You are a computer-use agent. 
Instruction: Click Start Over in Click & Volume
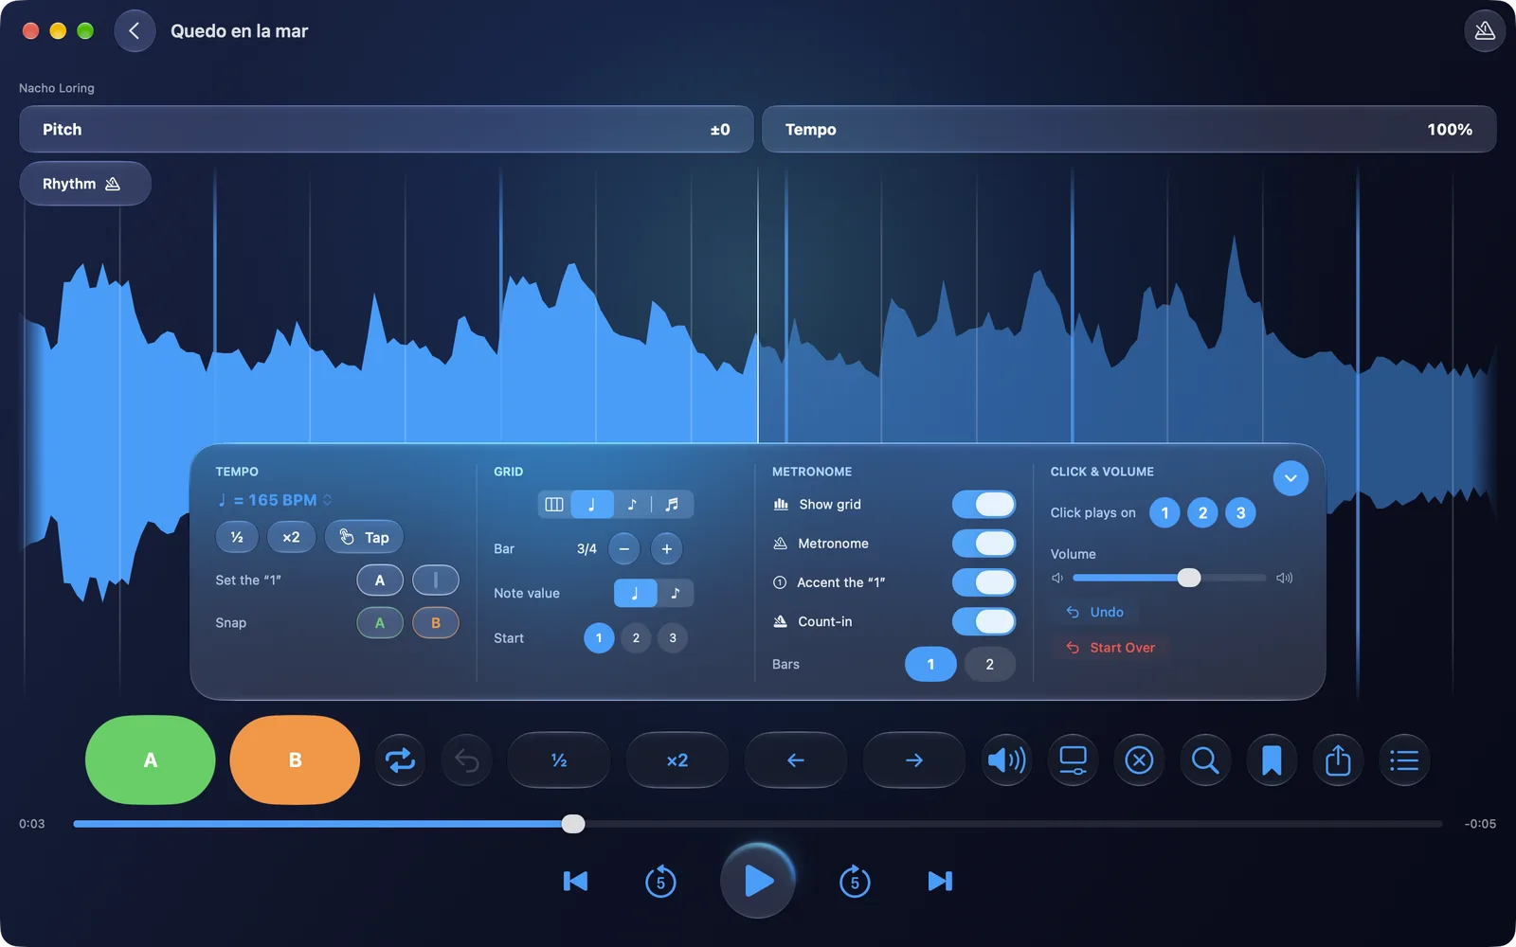[1110, 648]
